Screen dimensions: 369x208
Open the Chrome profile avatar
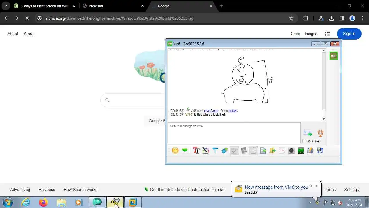click(x=352, y=18)
